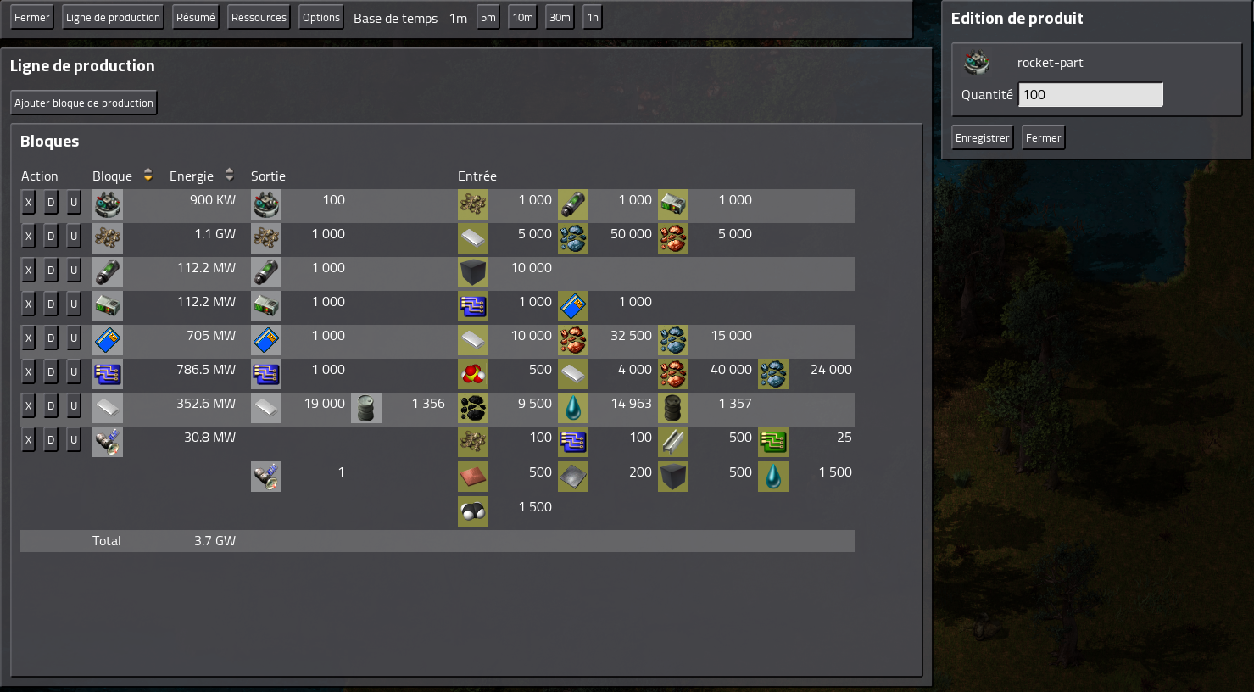The image size is (1254, 692).
Task: Set time base to 10m
Action: (523, 18)
